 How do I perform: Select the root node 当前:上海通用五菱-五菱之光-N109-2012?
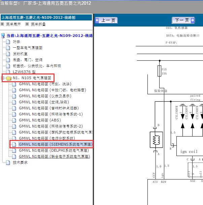(x=49, y=36)
